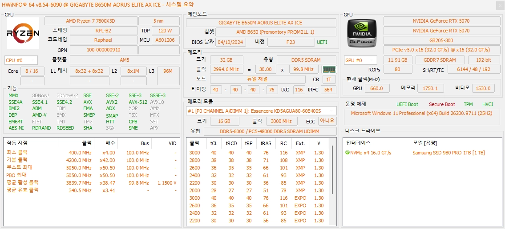Select the 30.00 memory multiplier field
This screenshot has width=505, height=229.
[266, 69]
